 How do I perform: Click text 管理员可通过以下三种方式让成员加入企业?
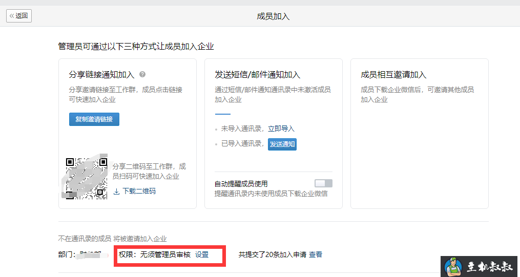pos(136,47)
